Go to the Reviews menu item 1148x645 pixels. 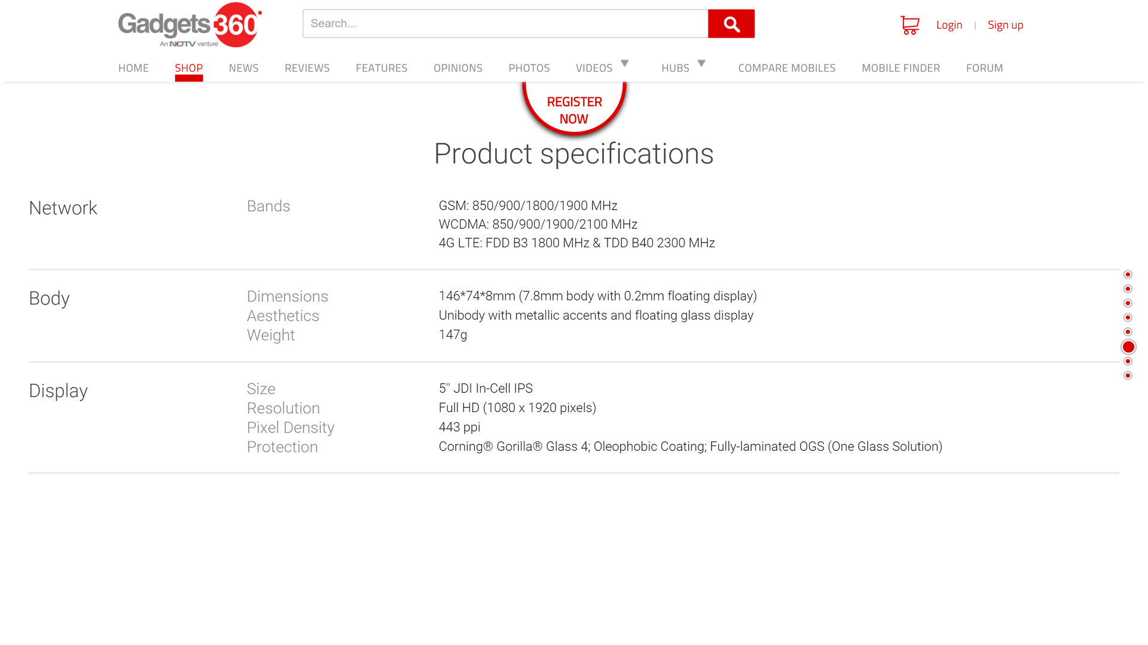pos(307,68)
